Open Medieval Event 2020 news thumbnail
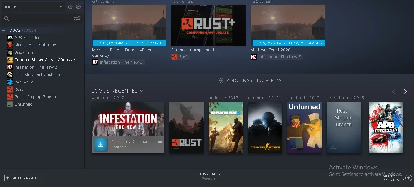Viewport: 414px width, 187px height. click(288, 25)
